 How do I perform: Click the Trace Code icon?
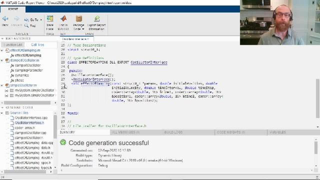[x=50, y=19]
